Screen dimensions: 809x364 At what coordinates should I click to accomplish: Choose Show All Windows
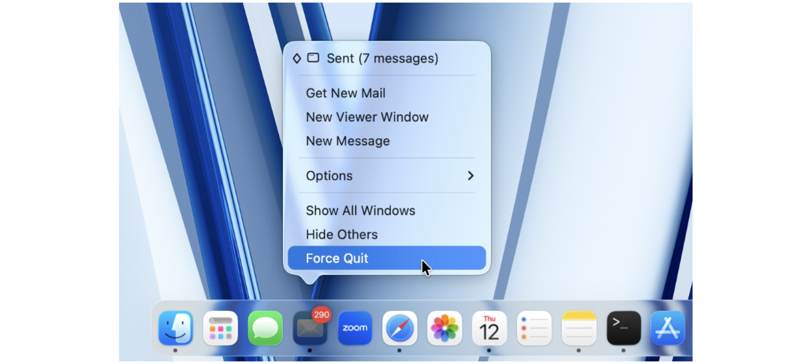tap(387, 210)
